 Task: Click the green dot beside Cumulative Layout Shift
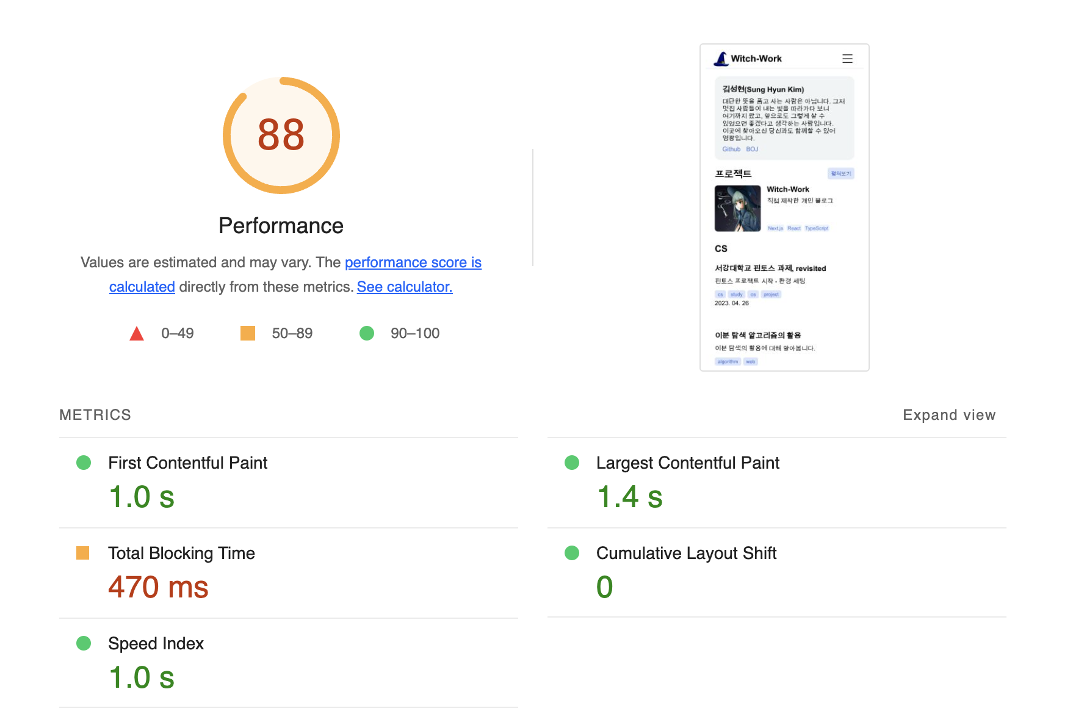click(572, 553)
